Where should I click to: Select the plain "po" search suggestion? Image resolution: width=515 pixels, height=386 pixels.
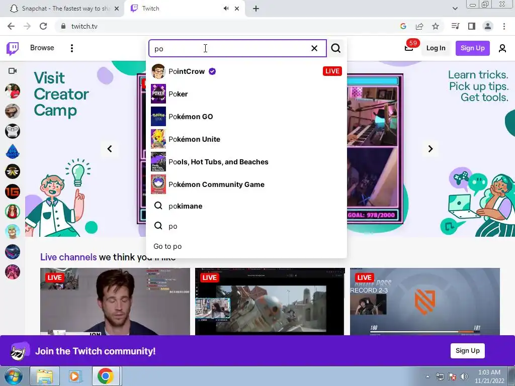click(x=246, y=226)
